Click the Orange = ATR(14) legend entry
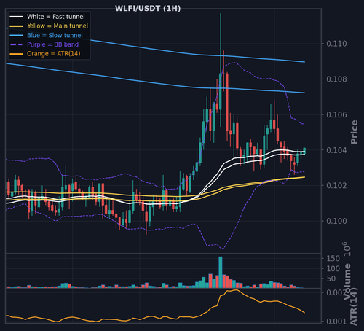 tap(45, 54)
